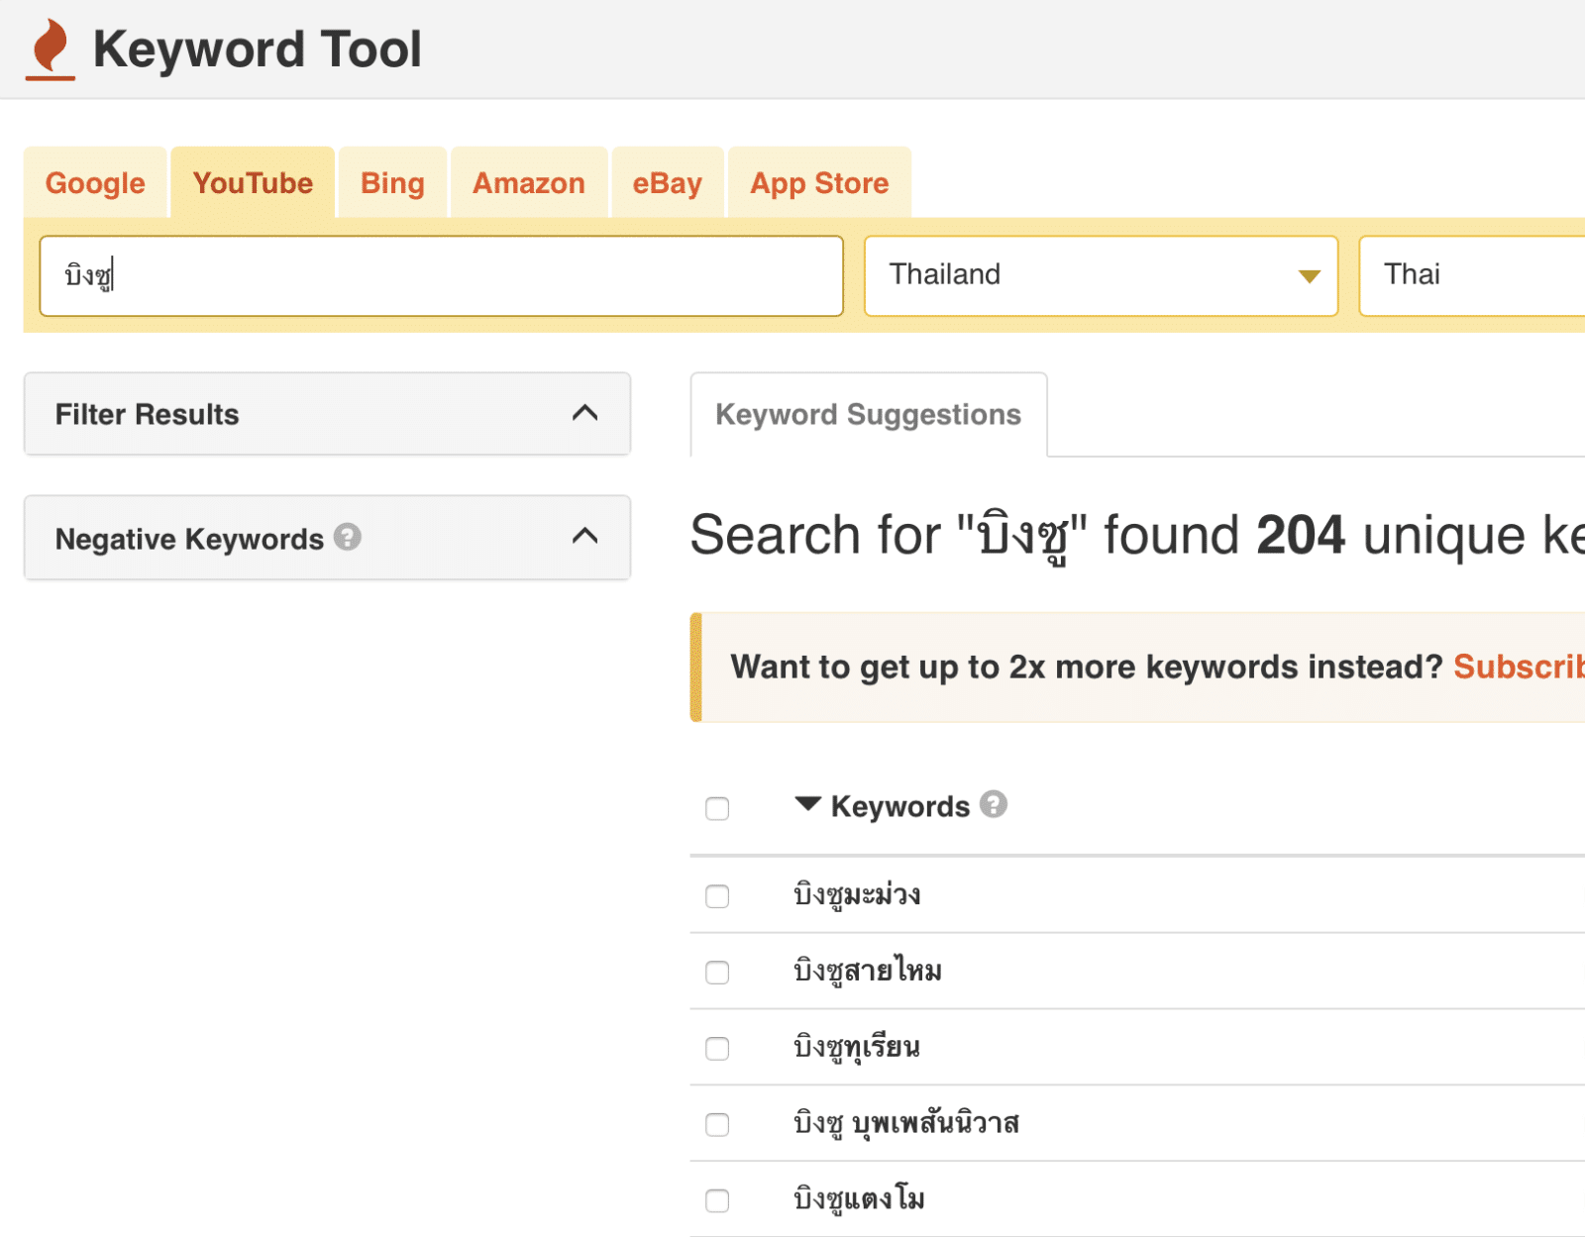
Task: Click the help icon beside Negative Keywords
Action: [347, 537]
